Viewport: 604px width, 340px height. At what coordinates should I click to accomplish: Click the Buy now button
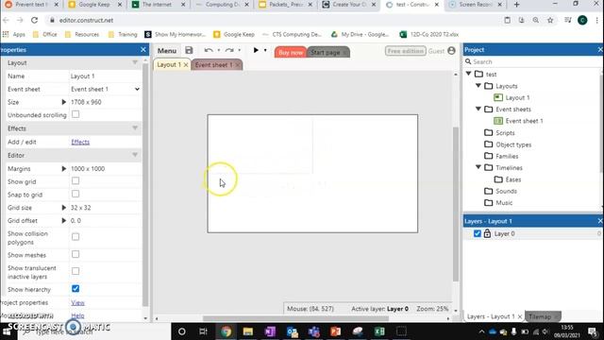pos(291,53)
